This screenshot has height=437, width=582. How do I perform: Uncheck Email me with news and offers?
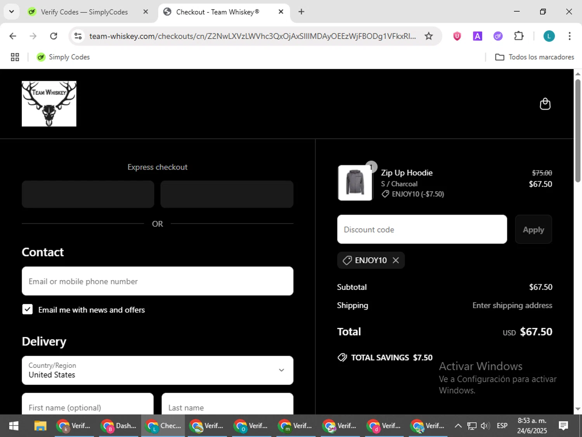28,310
